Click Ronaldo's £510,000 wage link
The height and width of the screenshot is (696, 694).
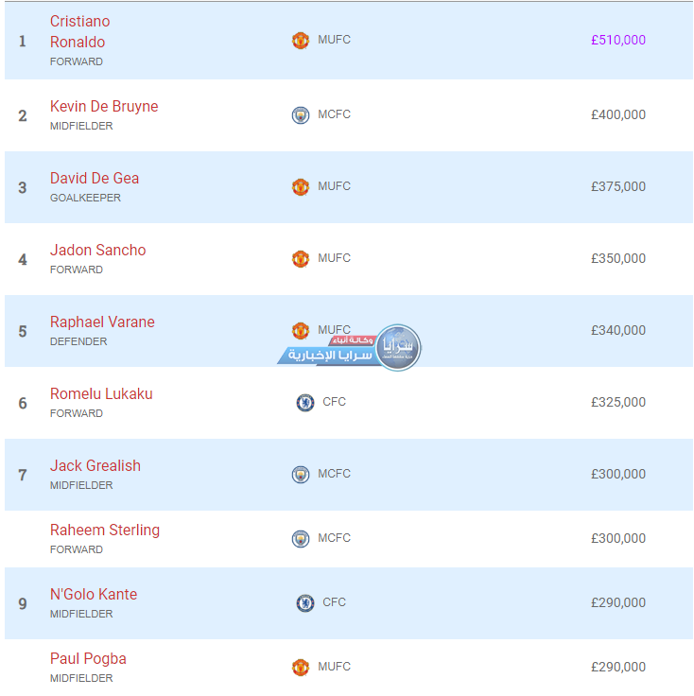(x=618, y=41)
